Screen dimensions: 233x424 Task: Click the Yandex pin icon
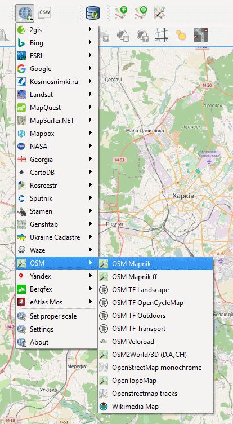coord(21,276)
